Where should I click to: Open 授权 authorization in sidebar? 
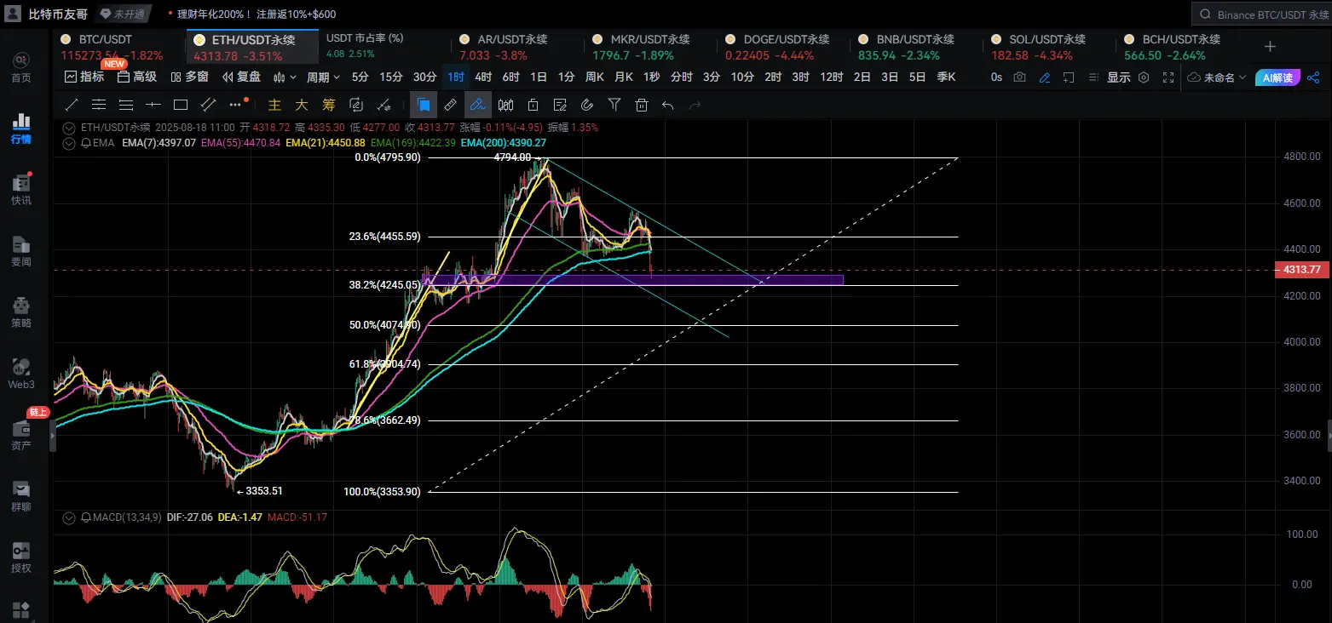coord(20,557)
